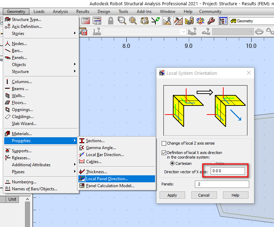Open the calculation table icon beside calculator
274x227 pixels.
coord(97,21)
